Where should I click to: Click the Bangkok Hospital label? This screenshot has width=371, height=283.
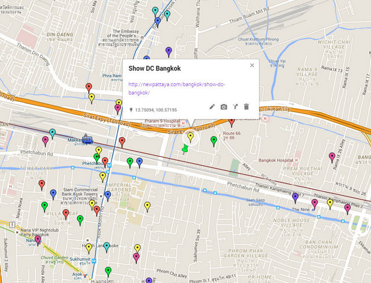276,160
